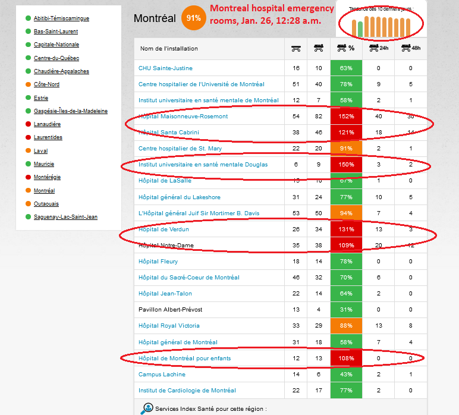The height and width of the screenshot is (415, 459).
Task: Open Saguenay-Lac-Saint-Jean region link
Action: [65, 217]
